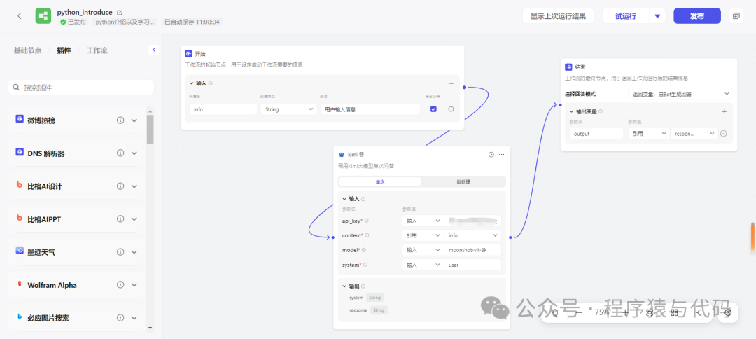Open canvas help question-mark icon

[728, 312]
